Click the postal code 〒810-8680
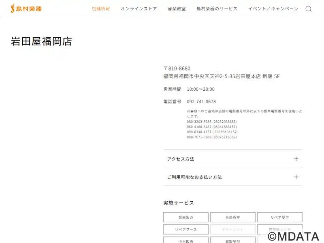The image size is (324, 243). (x=177, y=68)
